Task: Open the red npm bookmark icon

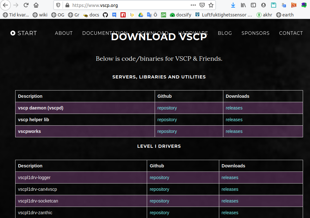Action: pyautogui.click(x=123, y=15)
